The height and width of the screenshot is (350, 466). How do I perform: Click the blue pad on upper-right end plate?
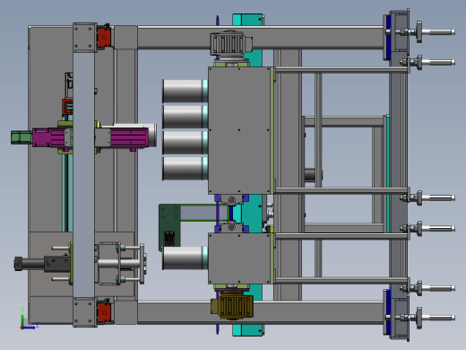388,38
